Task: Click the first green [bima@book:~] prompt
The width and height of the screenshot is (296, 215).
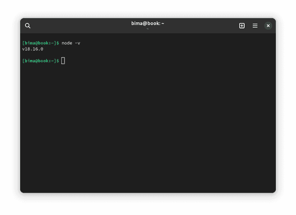Action: pyautogui.click(x=39, y=43)
